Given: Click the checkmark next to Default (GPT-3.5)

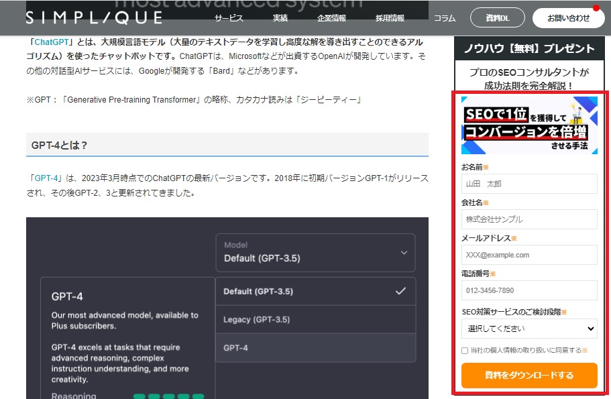Looking at the screenshot, I should [400, 291].
